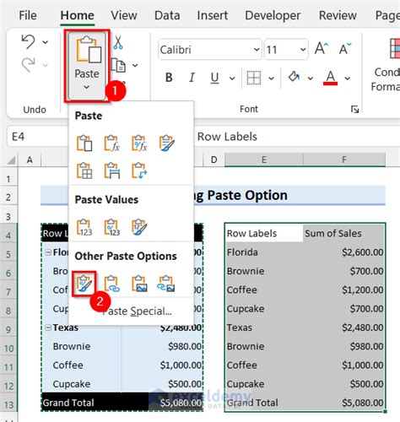This screenshot has width=400, height=422.
Task: Click the Cut scissors icon
Action: click(118, 42)
